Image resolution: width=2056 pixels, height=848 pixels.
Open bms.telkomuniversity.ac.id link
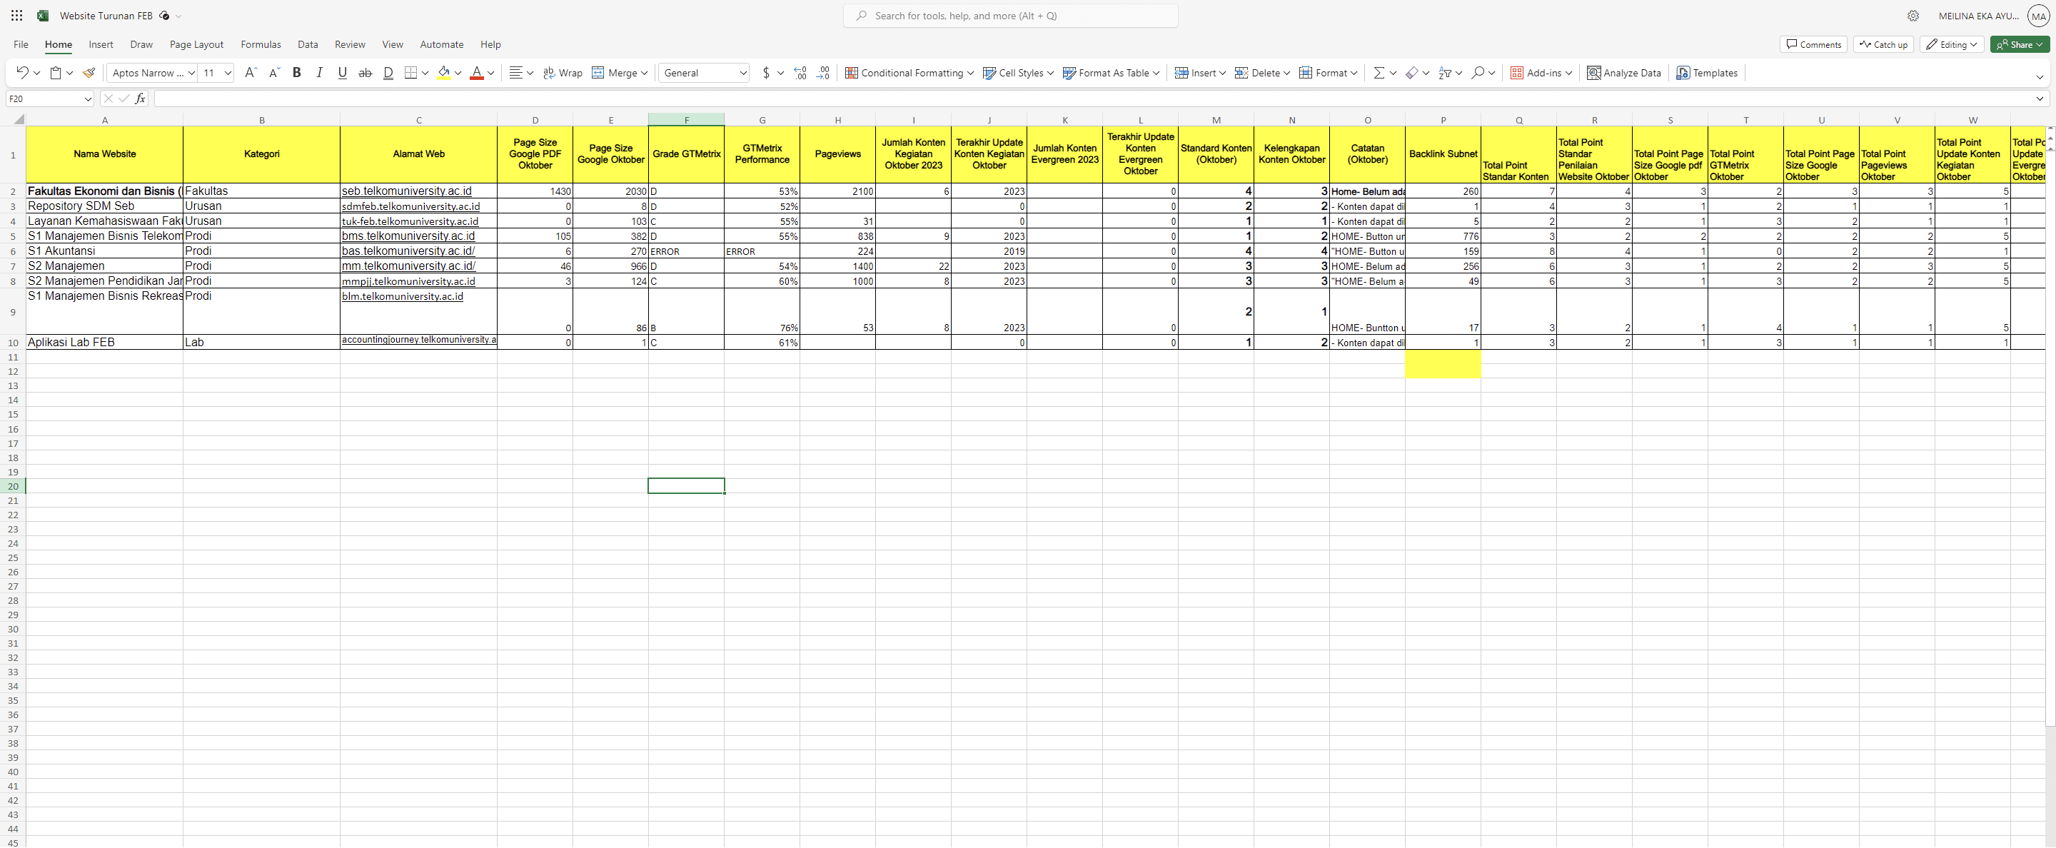coord(408,236)
